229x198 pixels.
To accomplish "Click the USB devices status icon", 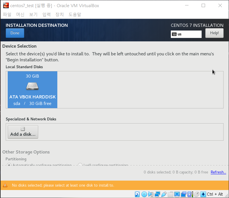I will coord(164,194).
